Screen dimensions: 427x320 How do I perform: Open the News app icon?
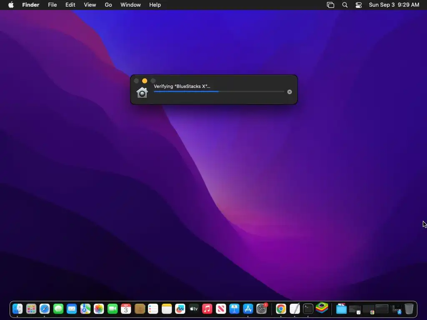(x=221, y=309)
